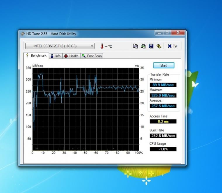Switch to the Error Scan tab
The width and height of the screenshot is (222, 193).
coord(92,56)
